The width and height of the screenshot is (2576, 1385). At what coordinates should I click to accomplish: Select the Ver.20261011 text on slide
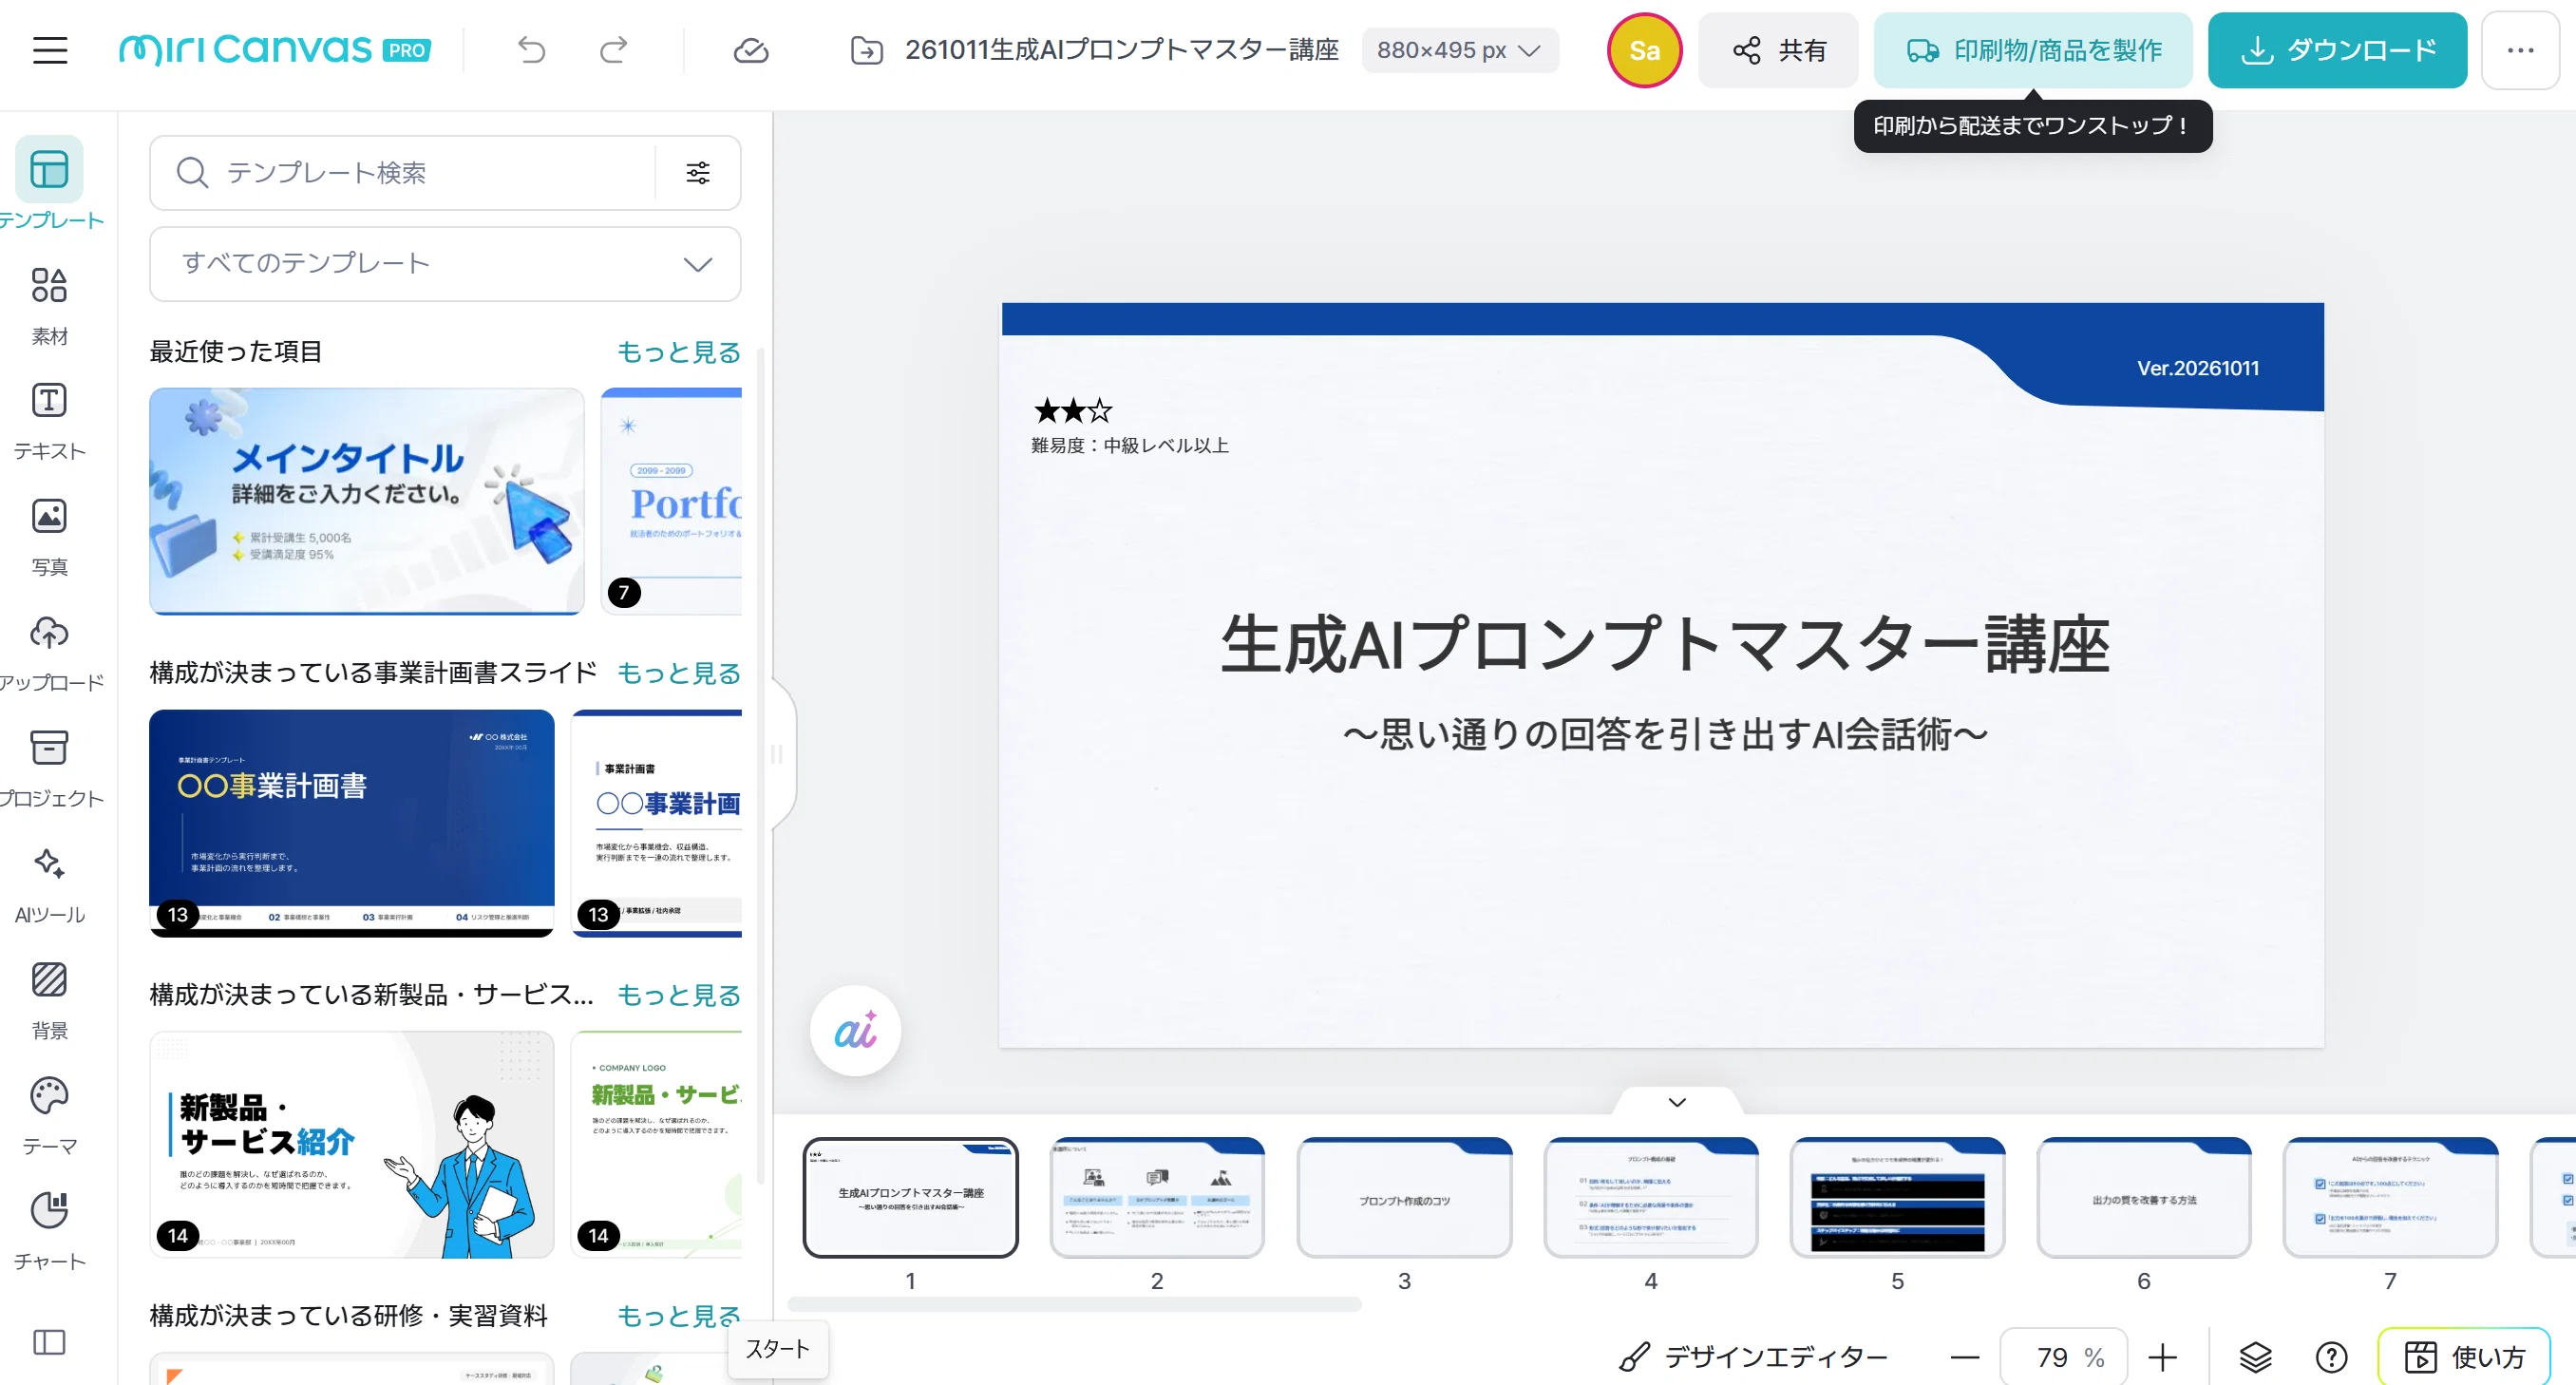coord(2197,368)
